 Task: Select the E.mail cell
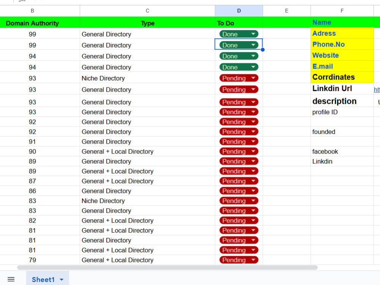pos(342,66)
